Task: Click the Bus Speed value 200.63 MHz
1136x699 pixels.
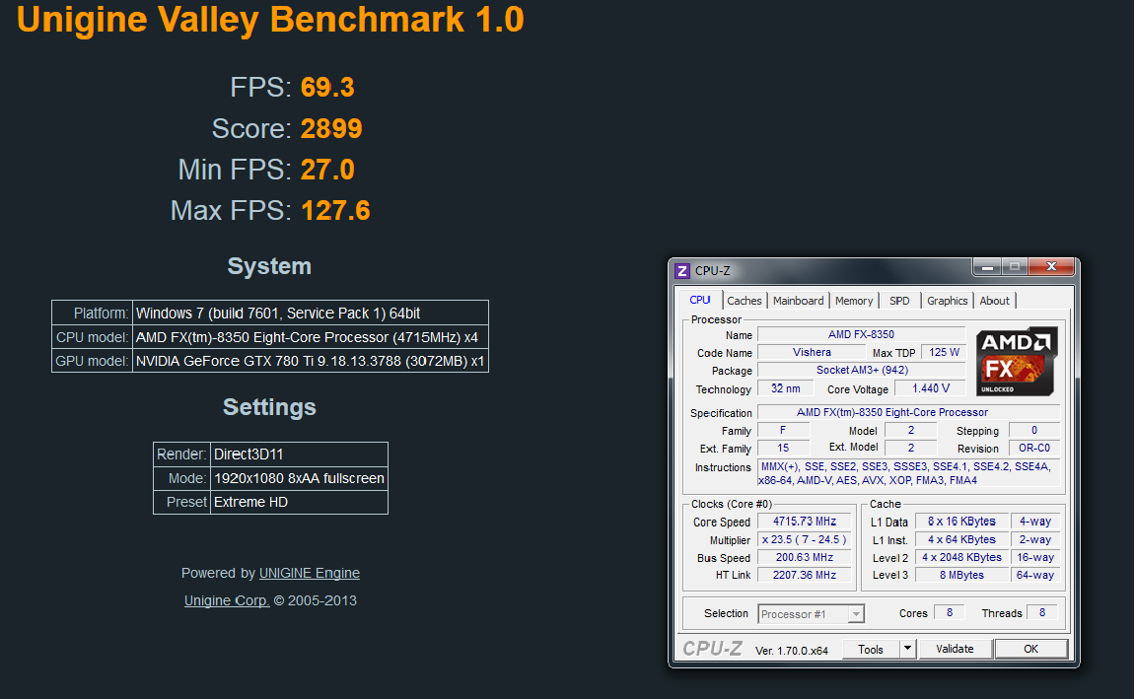Action: 805,558
